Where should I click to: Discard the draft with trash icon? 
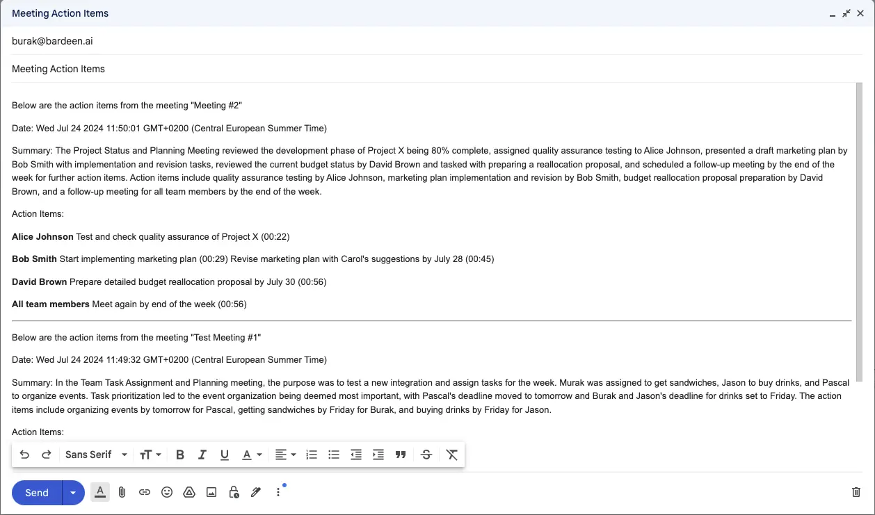[x=856, y=492]
